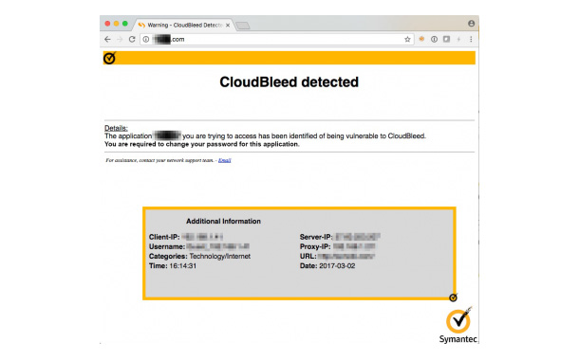Close the CloudBleed warning tab
The width and height of the screenshot is (579, 360).
[x=228, y=25]
